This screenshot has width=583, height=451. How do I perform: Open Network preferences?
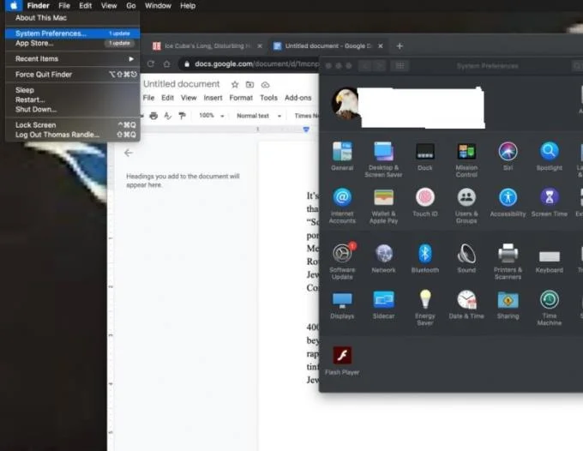(x=383, y=258)
